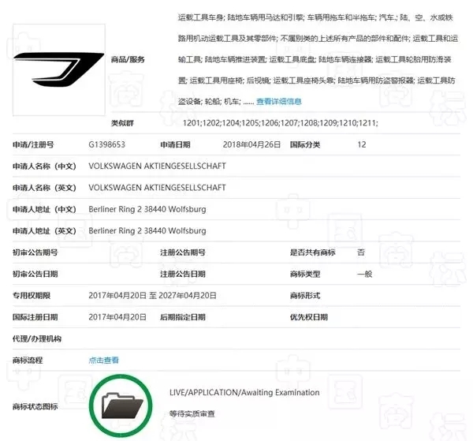
Task: Click the 注册公告日期 label
Action: click(183, 274)
